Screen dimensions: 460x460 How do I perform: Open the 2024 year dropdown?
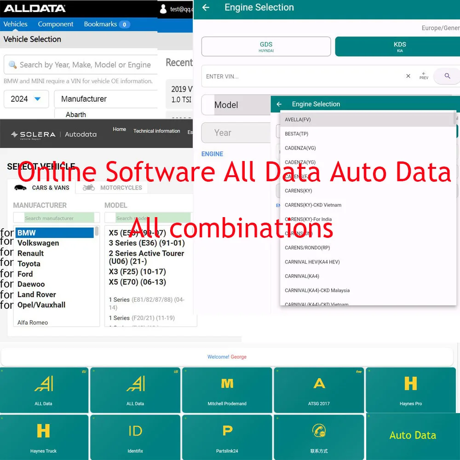[26, 99]
